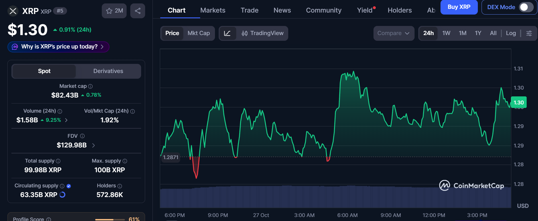Open the Yield tab
The height and width of the screenshot is (221, 538).
tap(365, 10)
